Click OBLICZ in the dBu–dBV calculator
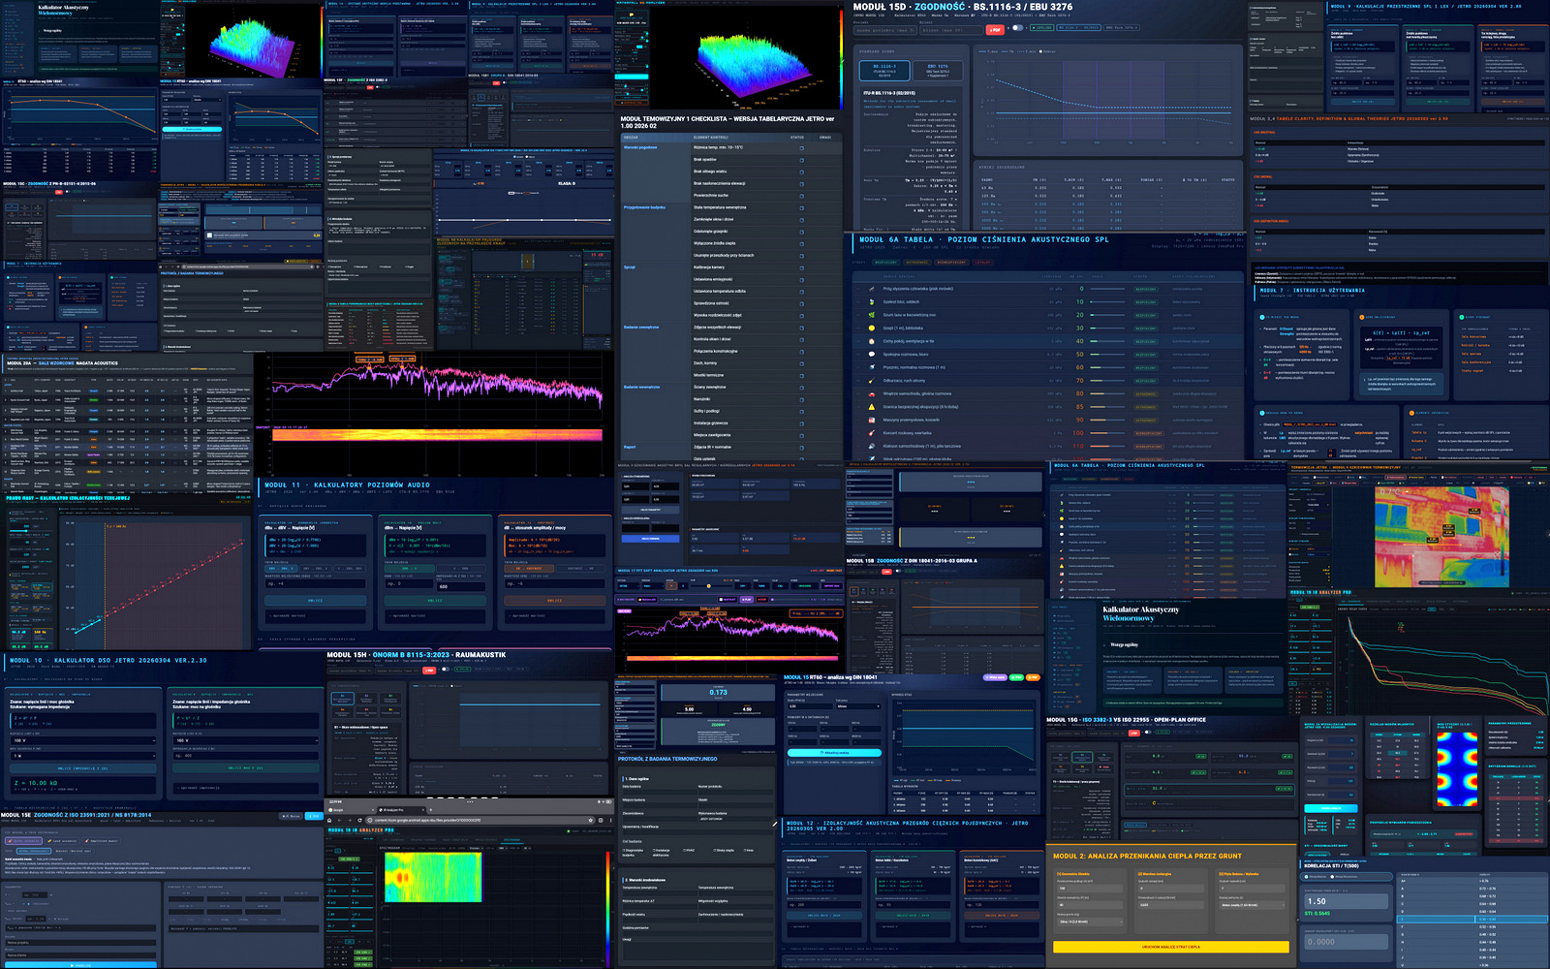Viewport: 1550px width, 969px height. click(315, 601)
